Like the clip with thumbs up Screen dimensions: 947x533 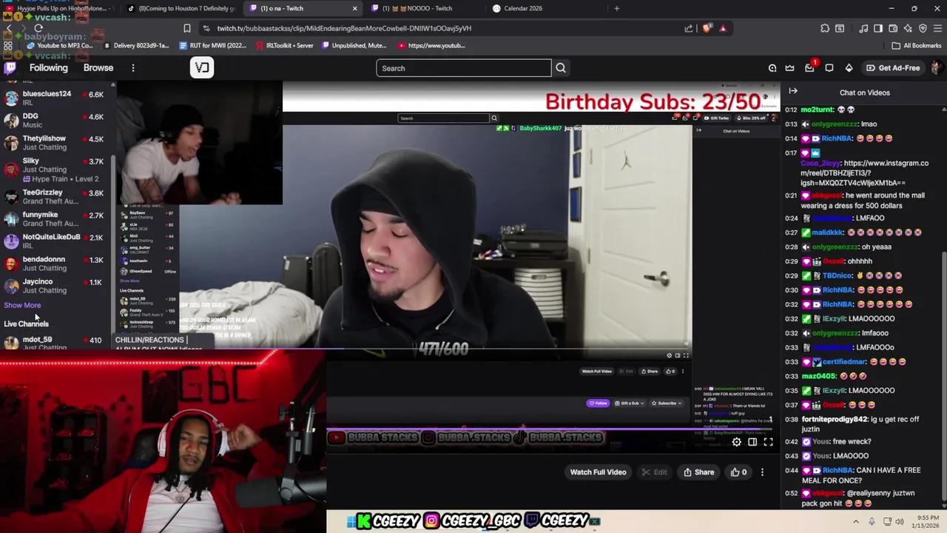point(738,472)
